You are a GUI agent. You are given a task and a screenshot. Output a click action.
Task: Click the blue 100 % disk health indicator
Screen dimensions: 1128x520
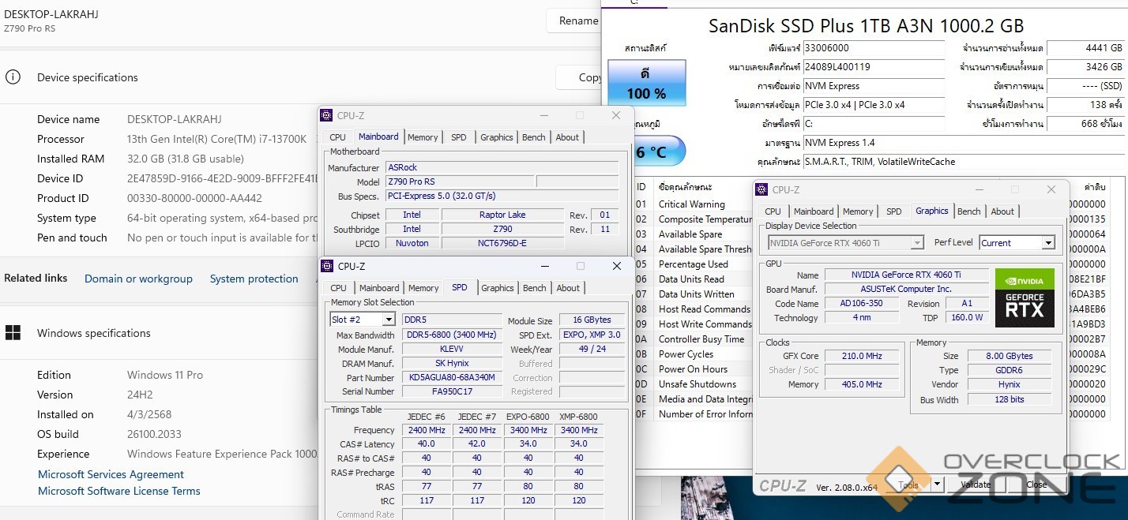coord(646,84)
